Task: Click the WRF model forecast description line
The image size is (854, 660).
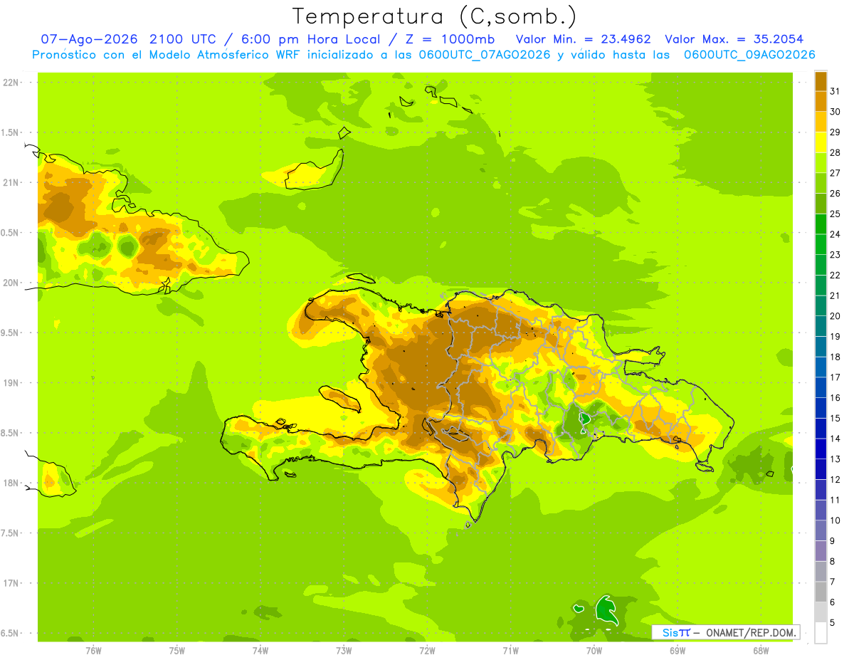Action: pyautogui.click(x=424, y=55)
